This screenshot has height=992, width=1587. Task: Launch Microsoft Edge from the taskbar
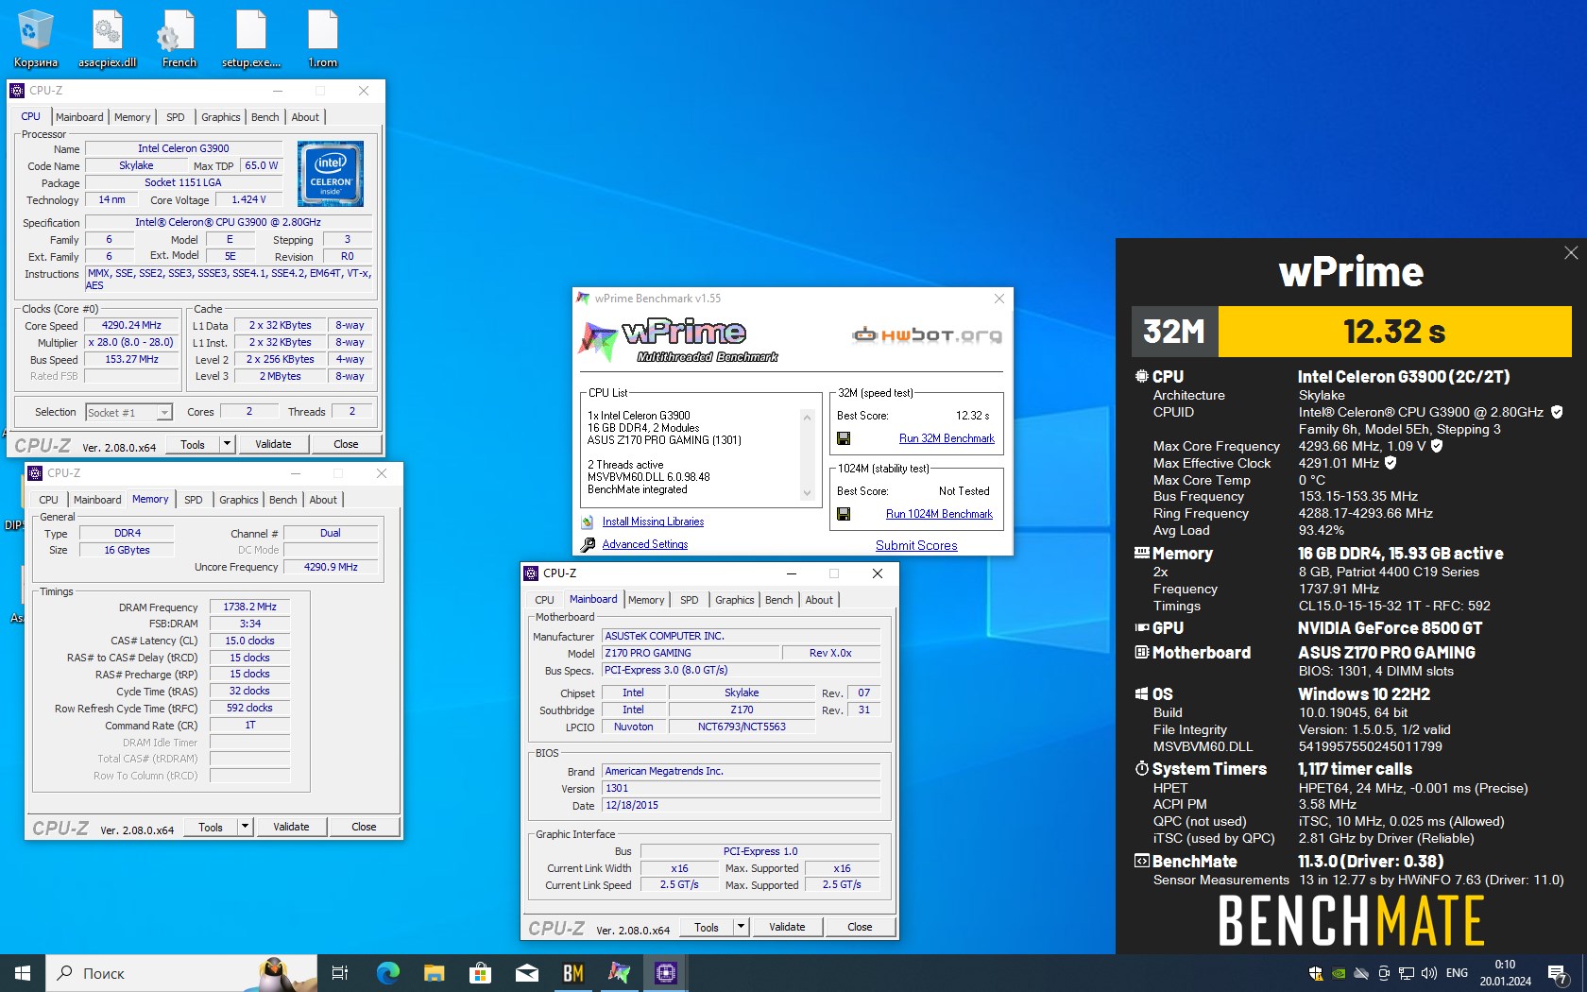tap(387, 973)
